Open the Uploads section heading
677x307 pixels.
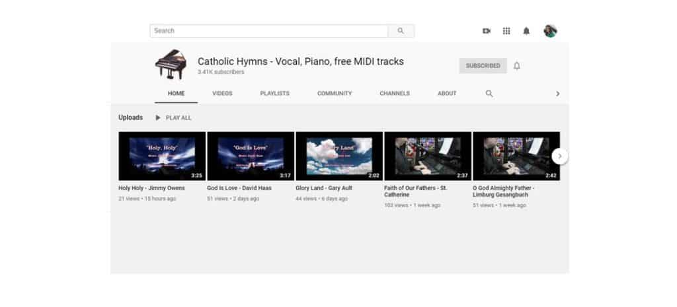click(130, 118)
